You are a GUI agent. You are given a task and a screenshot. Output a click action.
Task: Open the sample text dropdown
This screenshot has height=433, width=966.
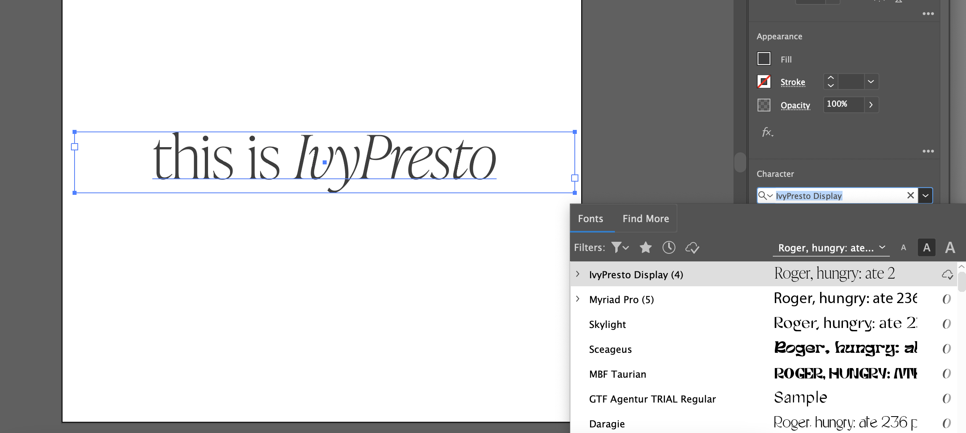tap(831, 248)
